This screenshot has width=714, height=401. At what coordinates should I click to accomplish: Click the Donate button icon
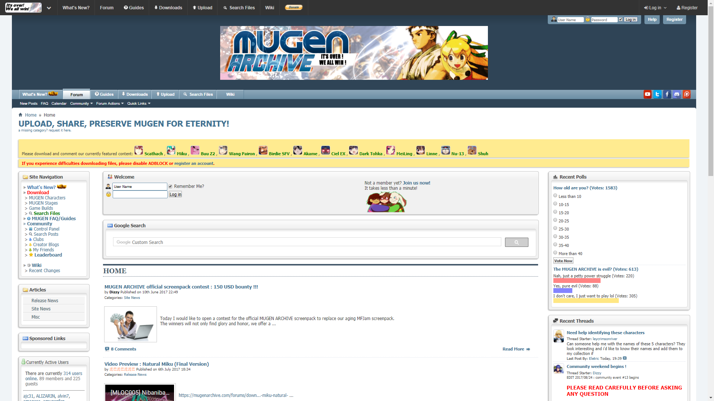pos(294,7)
